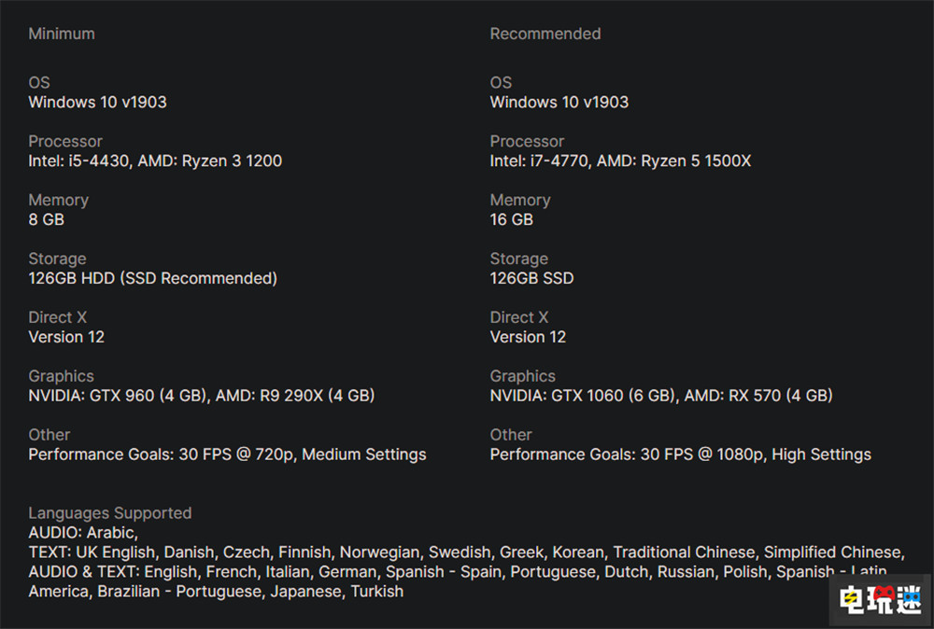Screen dimensions: 934x629
Task: Click the Direct X label under Recommended
Action: (x=519, y=317)
